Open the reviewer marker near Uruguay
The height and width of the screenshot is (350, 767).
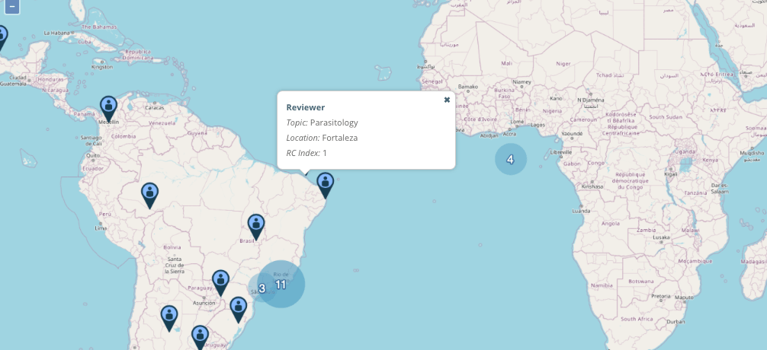[200, 338]
